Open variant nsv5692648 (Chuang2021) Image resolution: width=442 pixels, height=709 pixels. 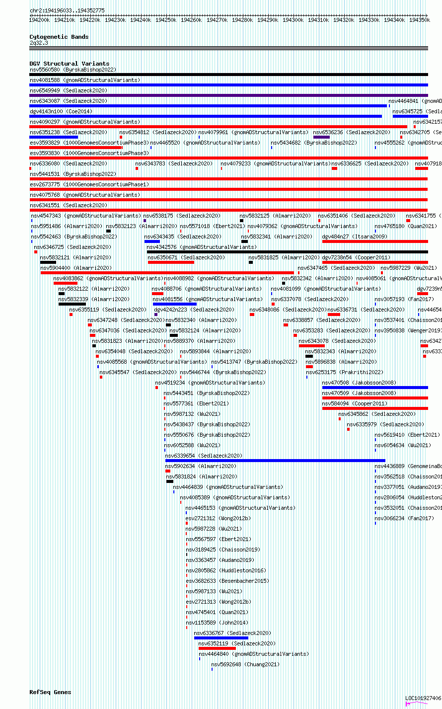[245, 664]
